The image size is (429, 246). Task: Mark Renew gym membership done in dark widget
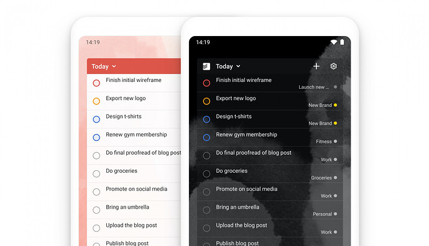click(x=206, y=137)
